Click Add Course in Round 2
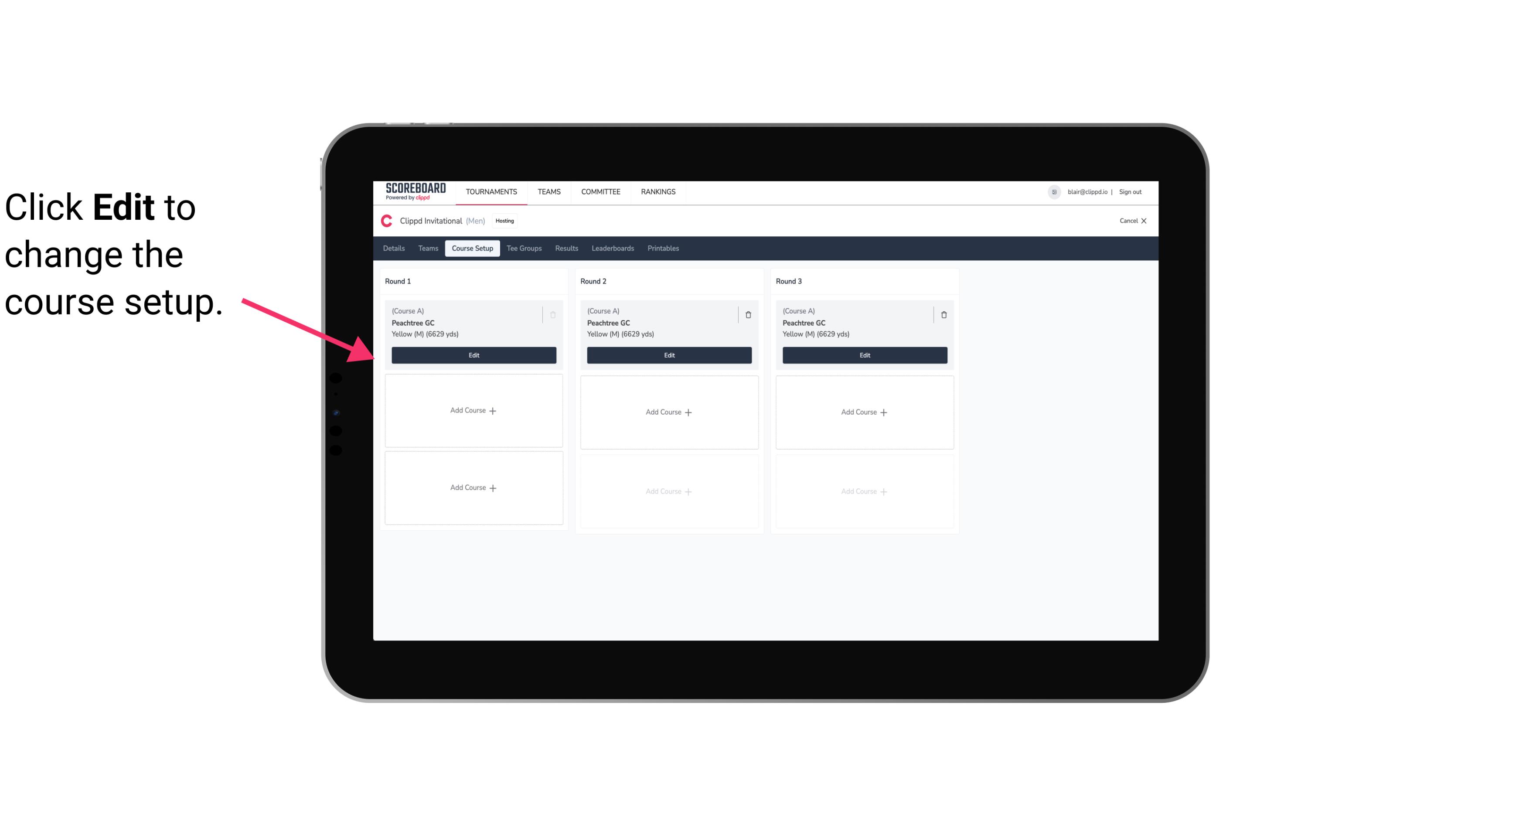Image resolution: width=1526 pixels, height=821 pixels. click(x=668, y=412)
